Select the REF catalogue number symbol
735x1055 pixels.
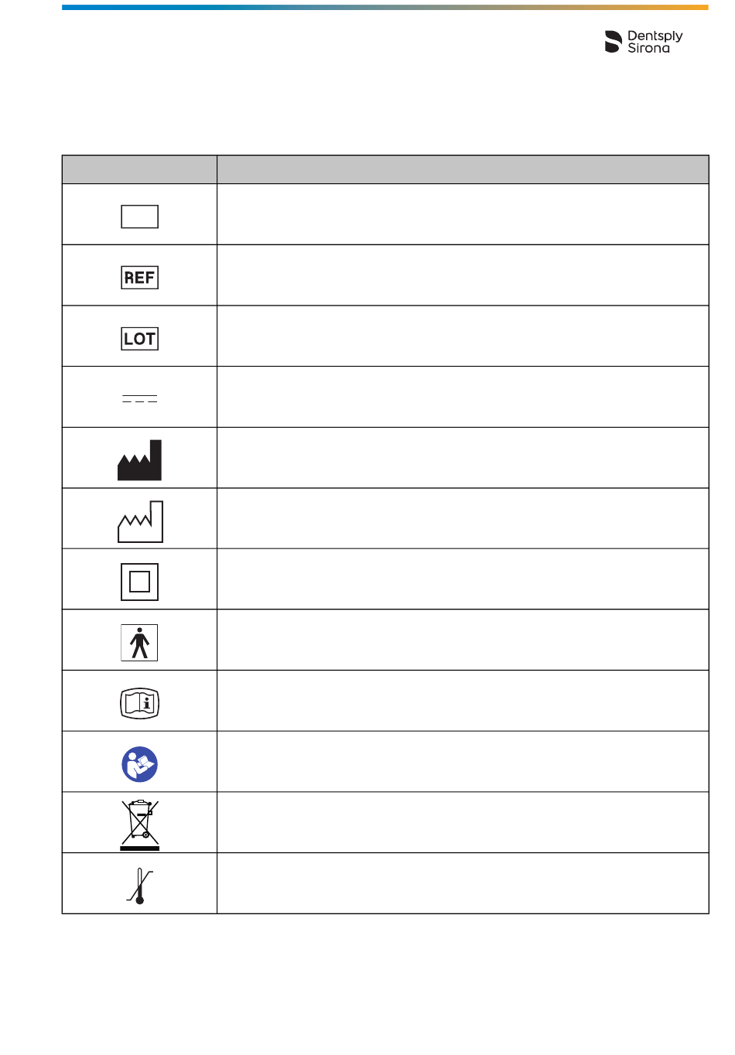140,278
